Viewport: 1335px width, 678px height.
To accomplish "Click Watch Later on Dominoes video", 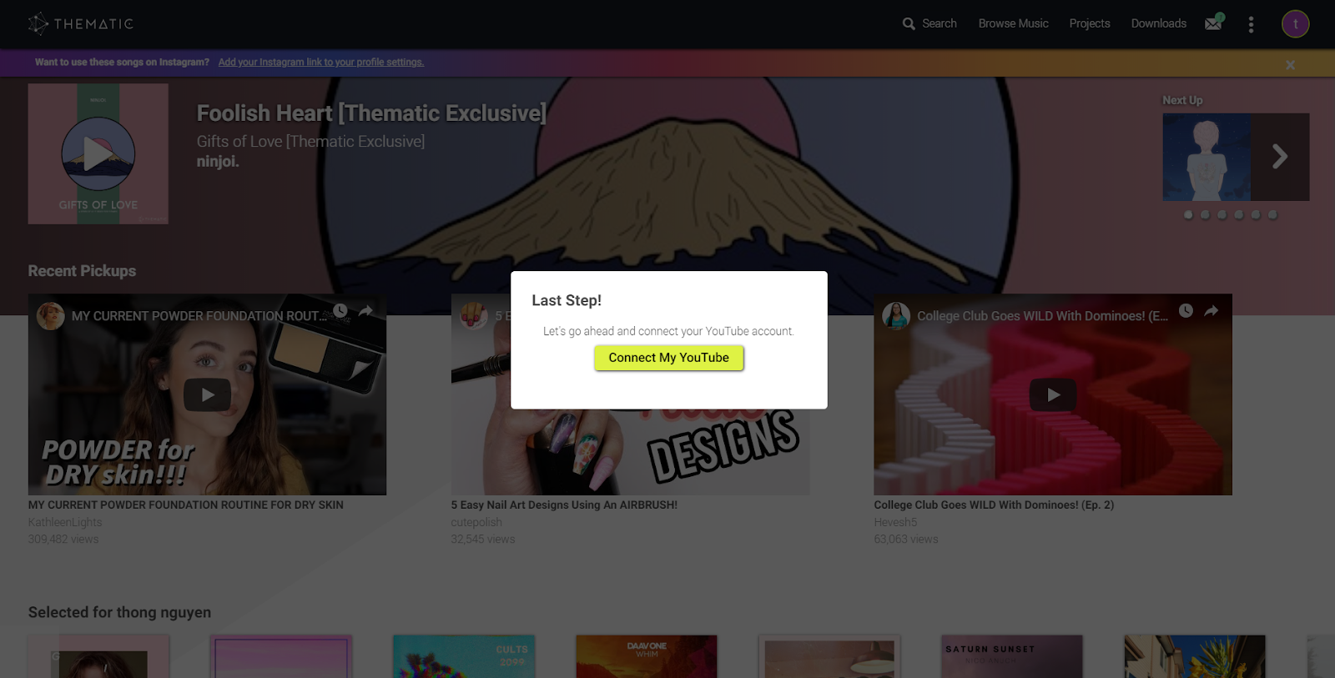I will [1186, 311].
